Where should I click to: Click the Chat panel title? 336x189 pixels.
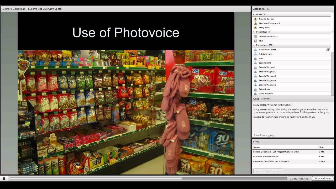coord(256,99)
